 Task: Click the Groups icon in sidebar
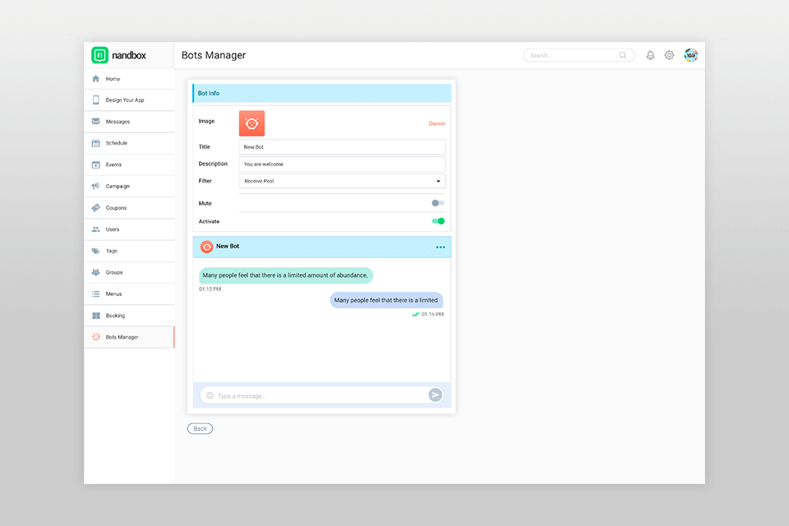[x=95, y=272]
